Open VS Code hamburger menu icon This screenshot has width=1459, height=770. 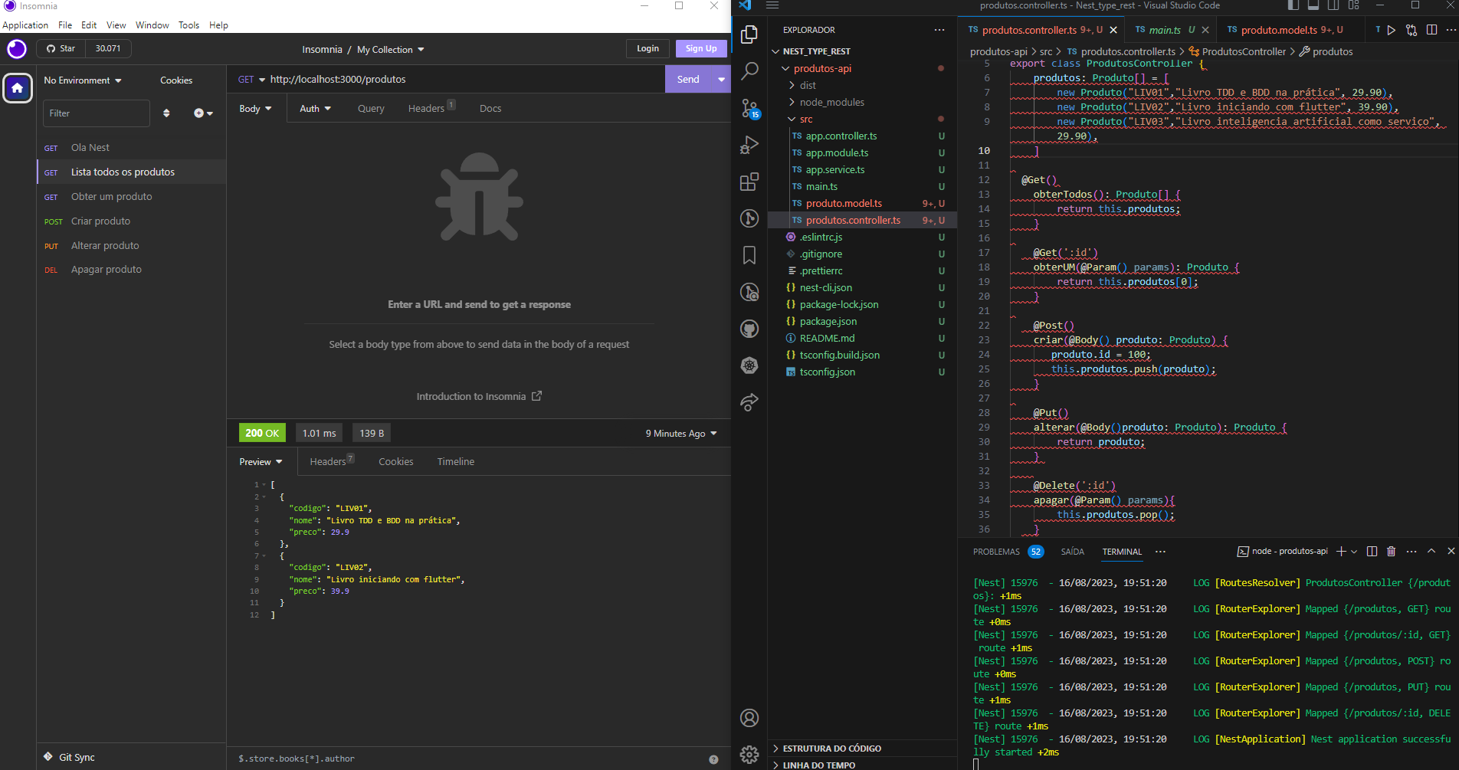pos(772,5)
